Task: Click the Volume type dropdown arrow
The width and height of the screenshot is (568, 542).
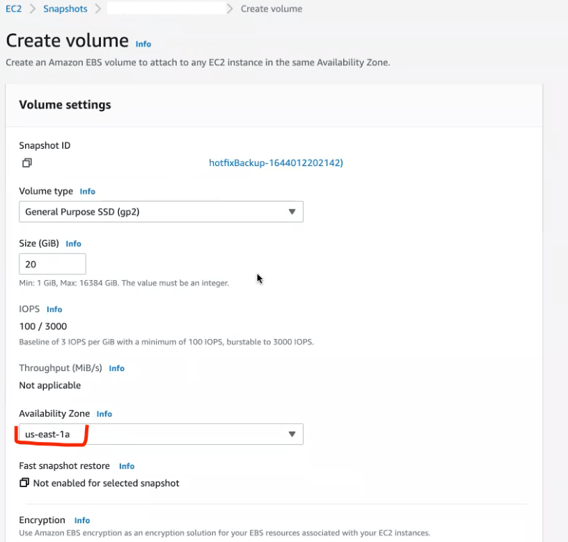Action: (292, 212)
